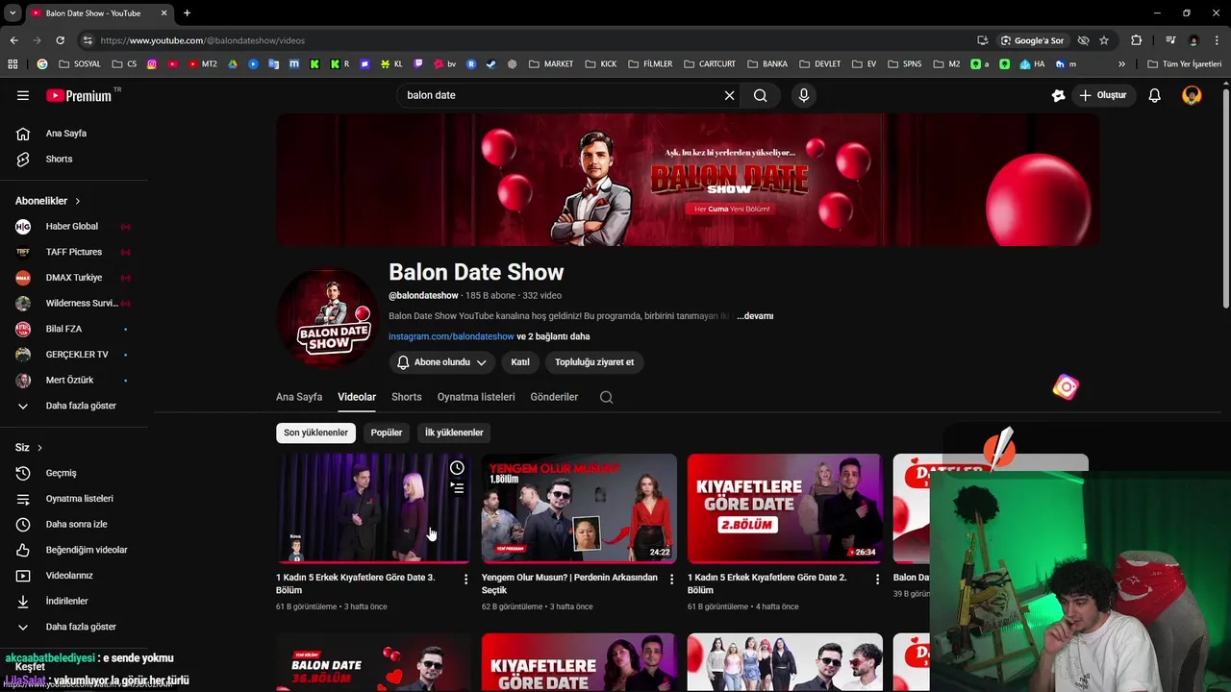Image resolution: width=1231 pixels, height=692 pixels.
Task: Open the notifications bell in header
Action: (x=1154, y=95)
